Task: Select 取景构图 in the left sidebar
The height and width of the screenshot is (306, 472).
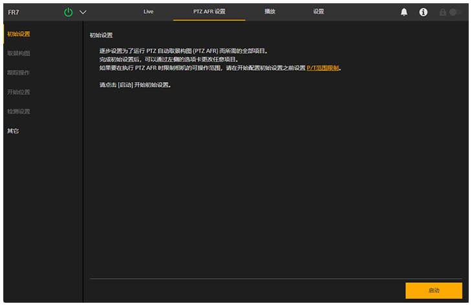Action: (x=18, y=53)
